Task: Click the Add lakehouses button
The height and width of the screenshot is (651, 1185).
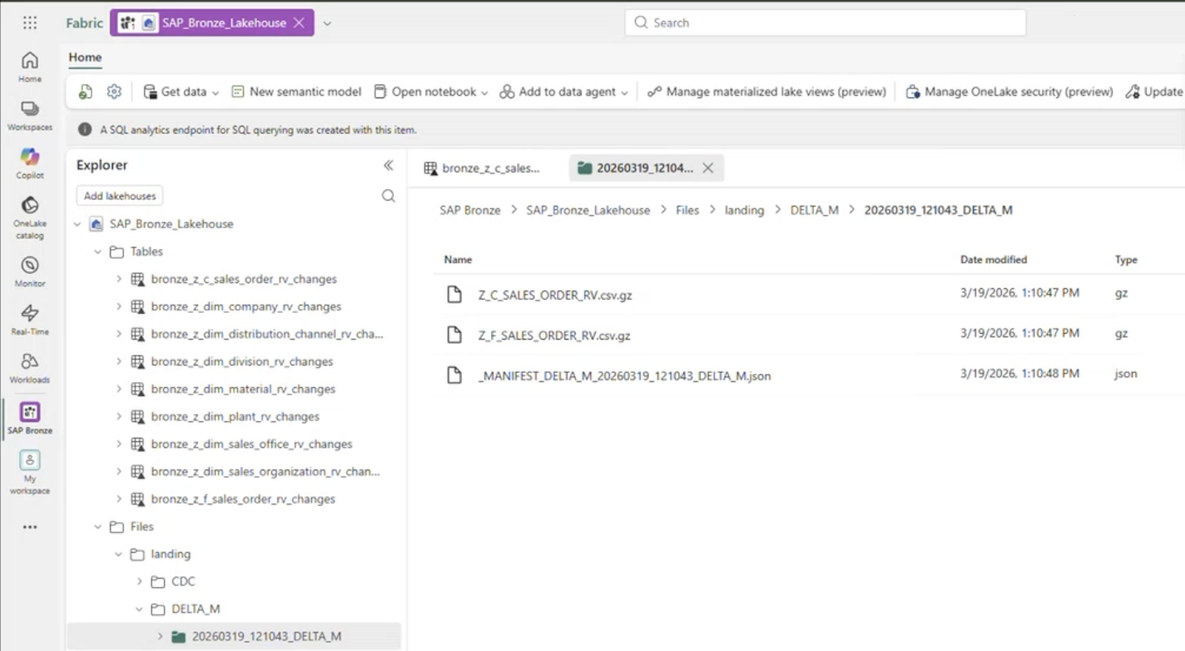Action: (x=120, y=196)
